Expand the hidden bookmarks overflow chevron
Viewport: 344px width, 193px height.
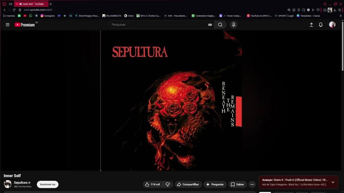341,16
